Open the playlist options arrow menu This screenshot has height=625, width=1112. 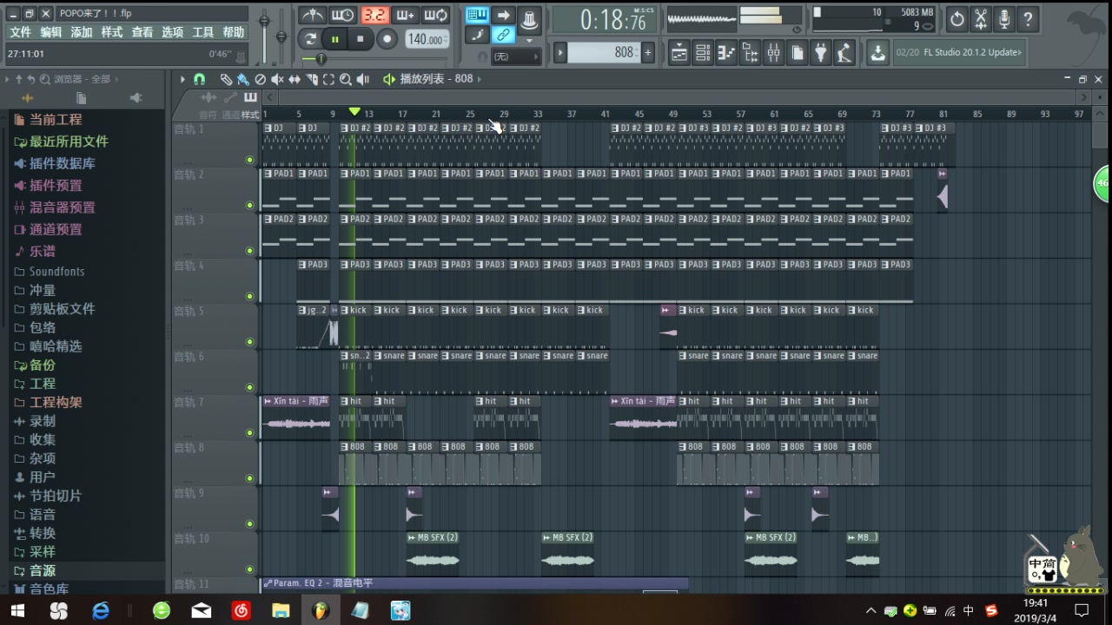(x=182, y=79)
